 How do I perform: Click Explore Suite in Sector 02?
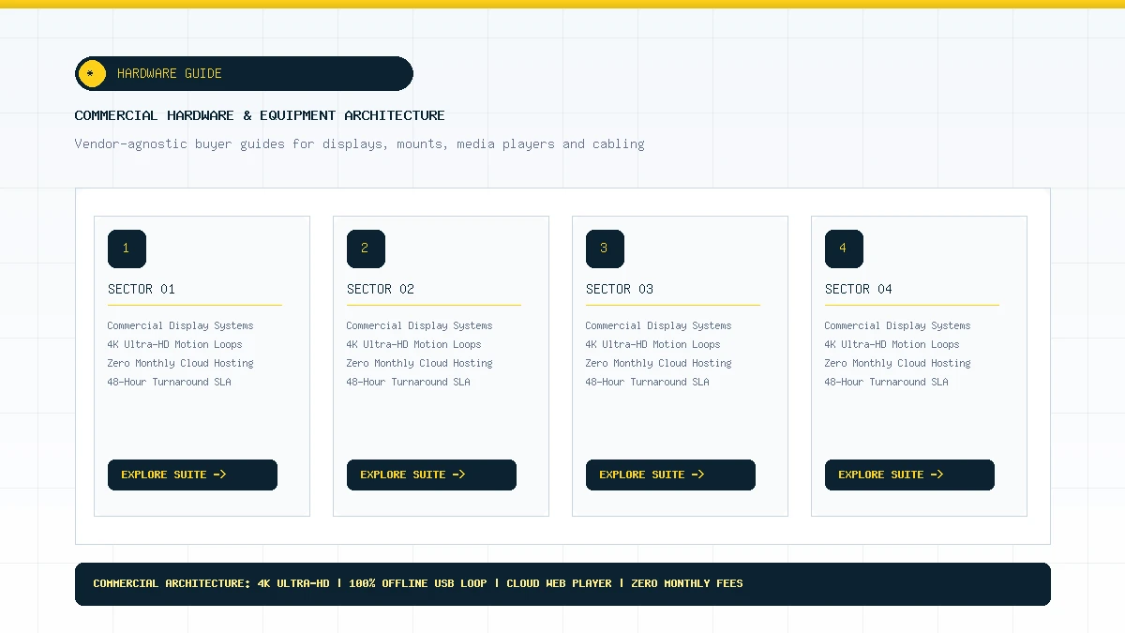[x=431, y=475]
